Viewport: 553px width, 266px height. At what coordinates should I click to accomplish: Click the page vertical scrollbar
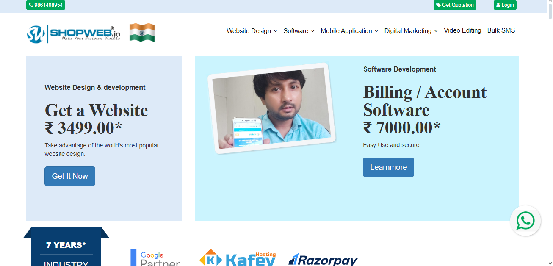(550, 133)
